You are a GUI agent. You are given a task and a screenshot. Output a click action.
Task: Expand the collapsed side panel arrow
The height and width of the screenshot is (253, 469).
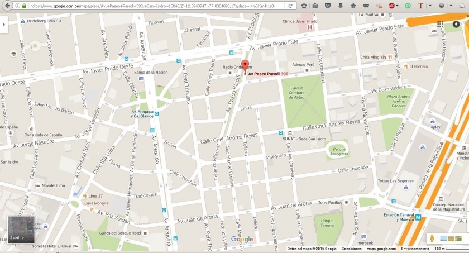3,24
